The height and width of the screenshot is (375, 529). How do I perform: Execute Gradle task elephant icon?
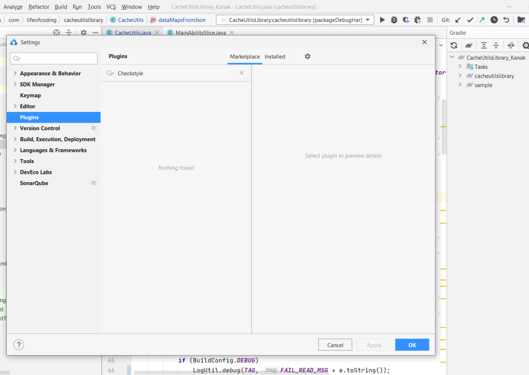point(469,45)
